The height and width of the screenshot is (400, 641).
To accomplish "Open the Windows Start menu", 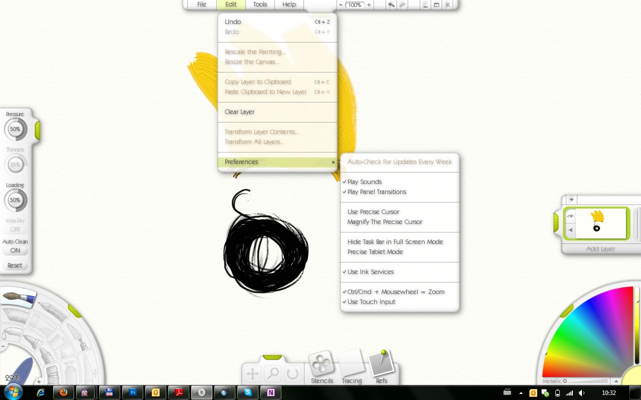I will pyautogui.click(x=13, y=392).
